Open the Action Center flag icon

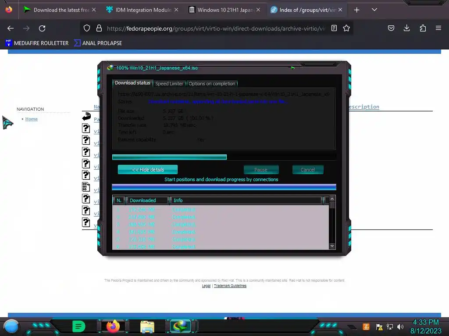(379, 327)
